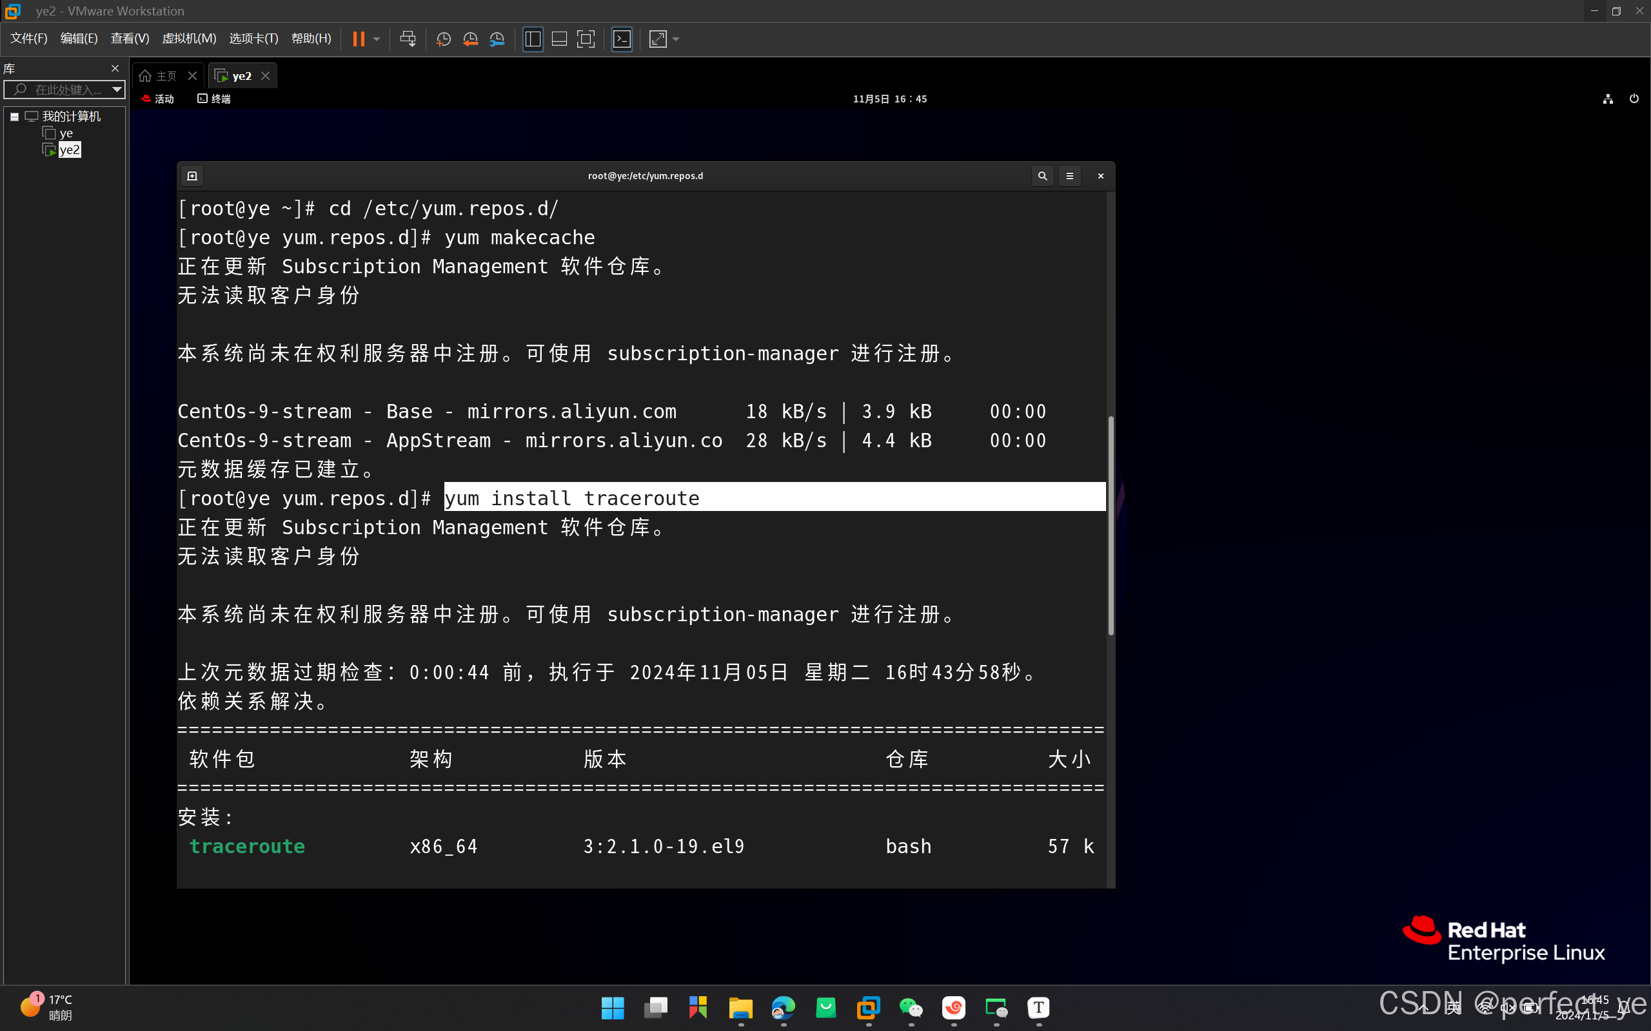Open terminal search magnifier icon

[x=1042, y=176]
